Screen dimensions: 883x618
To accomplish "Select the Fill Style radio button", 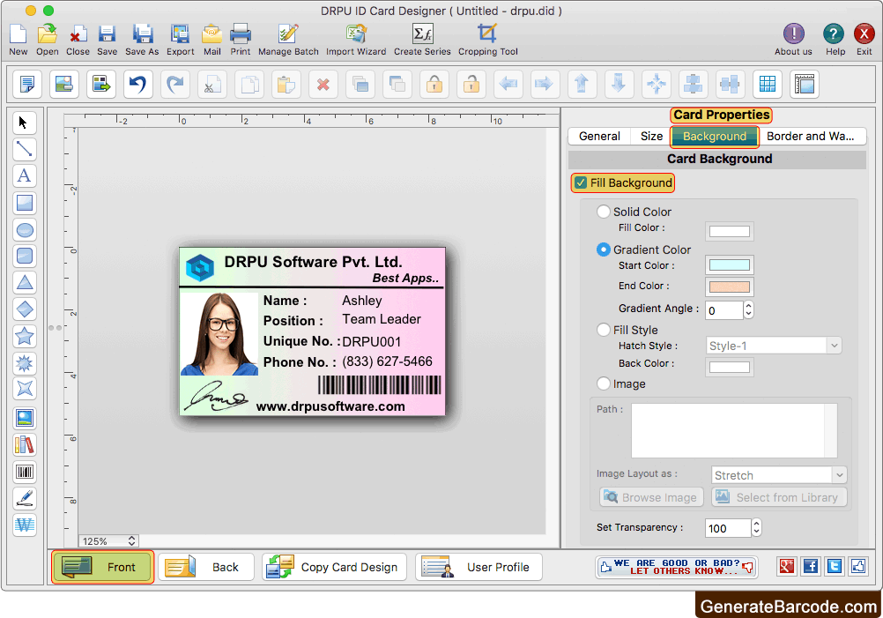I will point(603,330).
